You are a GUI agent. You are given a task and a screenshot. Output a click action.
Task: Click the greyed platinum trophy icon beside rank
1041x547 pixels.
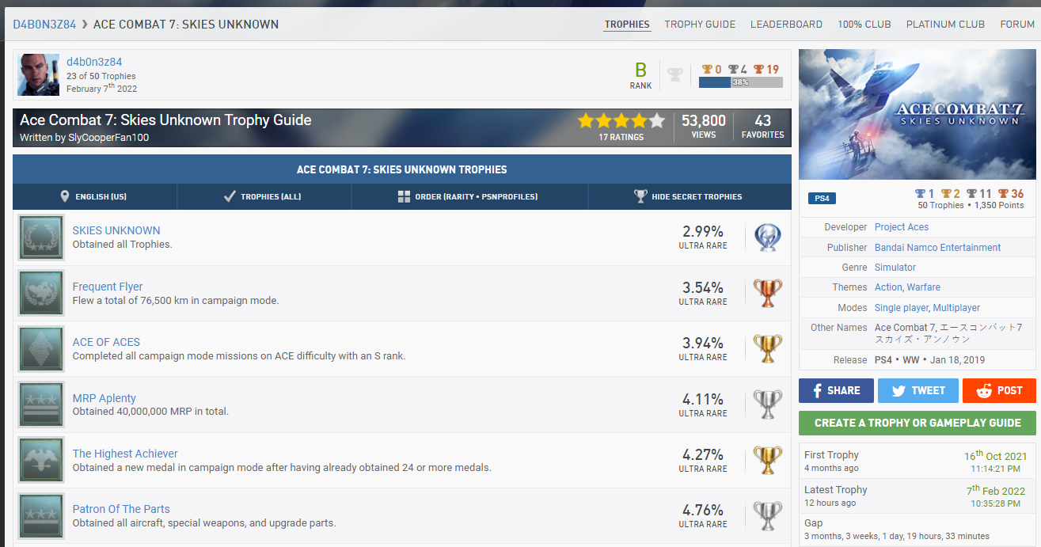[675, 74]
